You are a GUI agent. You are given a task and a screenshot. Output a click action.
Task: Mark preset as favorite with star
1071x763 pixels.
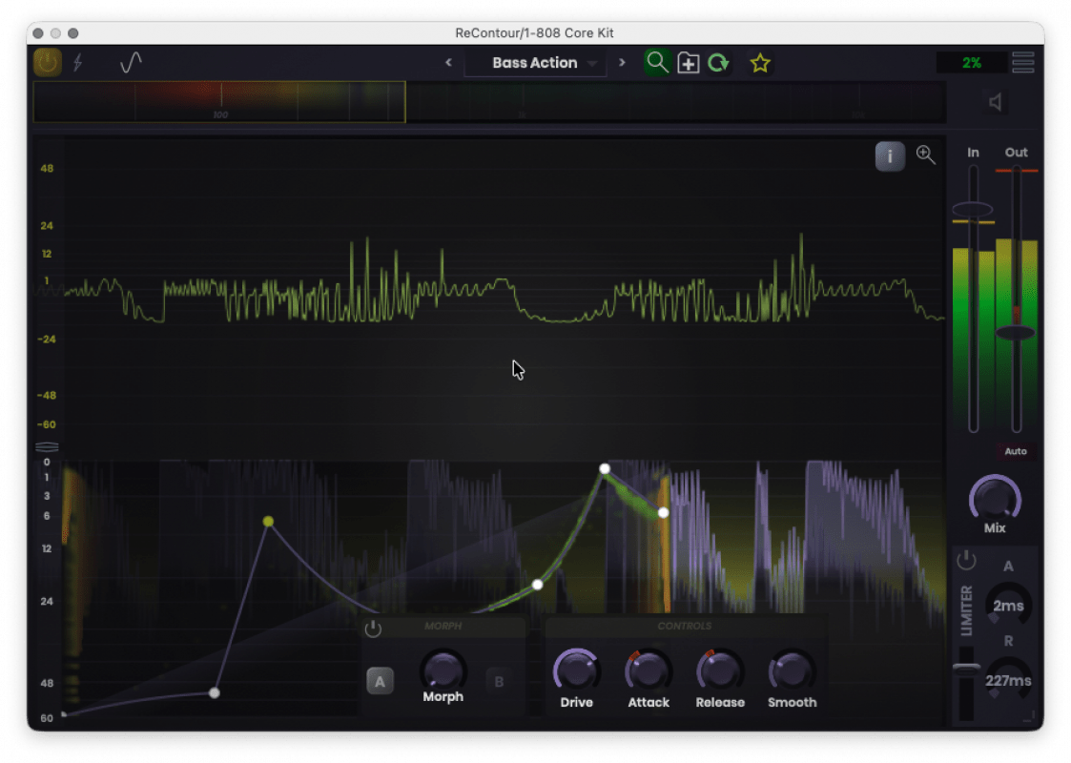pyautogui.click(x=760, y=64)
